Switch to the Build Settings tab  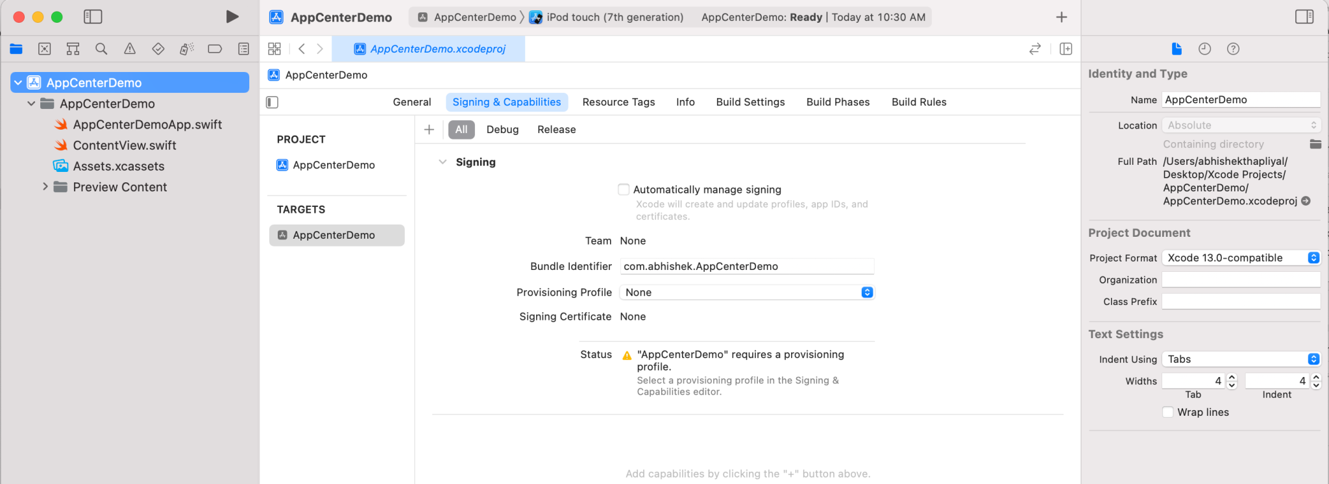tap(750, 102)
